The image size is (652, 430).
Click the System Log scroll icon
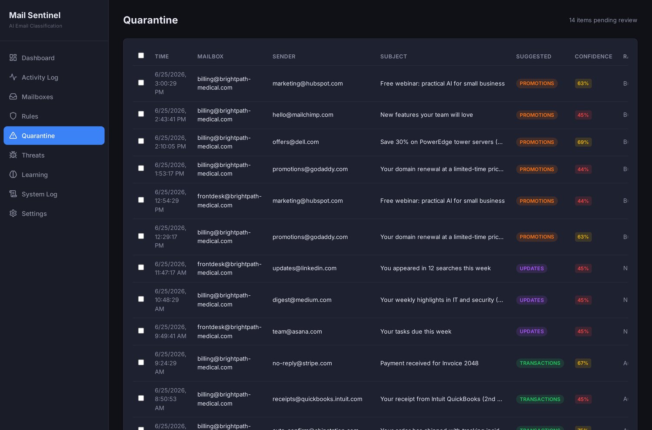pyautogui.click(x=13, y=194)
